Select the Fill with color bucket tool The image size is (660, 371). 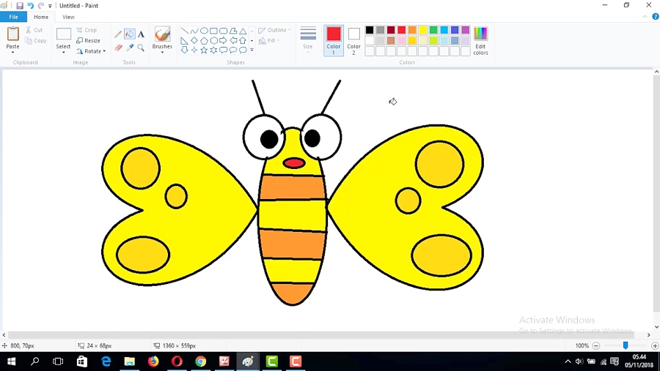click(x=130, y=34)
